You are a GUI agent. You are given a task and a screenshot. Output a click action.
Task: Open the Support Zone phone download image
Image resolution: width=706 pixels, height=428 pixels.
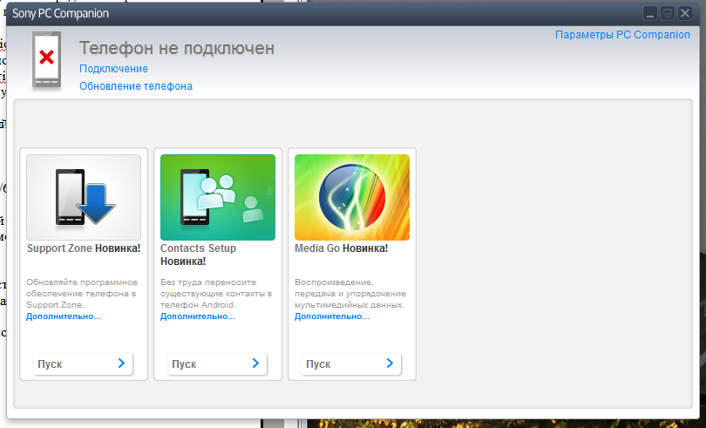point(84,197)
